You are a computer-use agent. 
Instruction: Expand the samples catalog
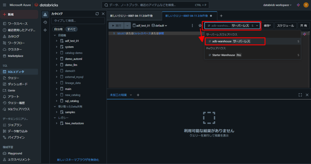point(57,112)
